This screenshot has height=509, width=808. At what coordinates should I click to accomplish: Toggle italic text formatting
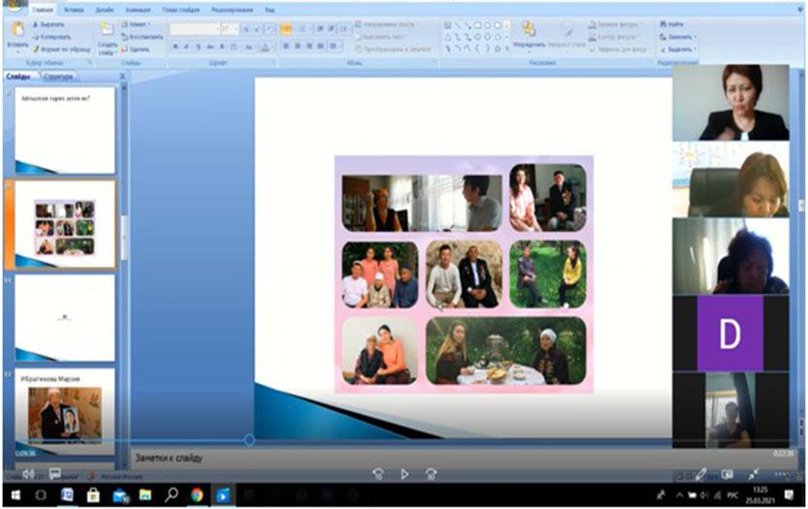tap(186, 47)
